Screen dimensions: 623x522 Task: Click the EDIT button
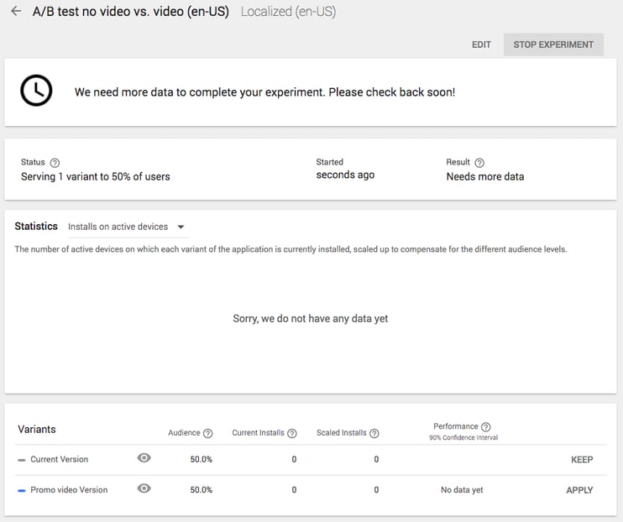pyautogui.click(x=481, y=44)
